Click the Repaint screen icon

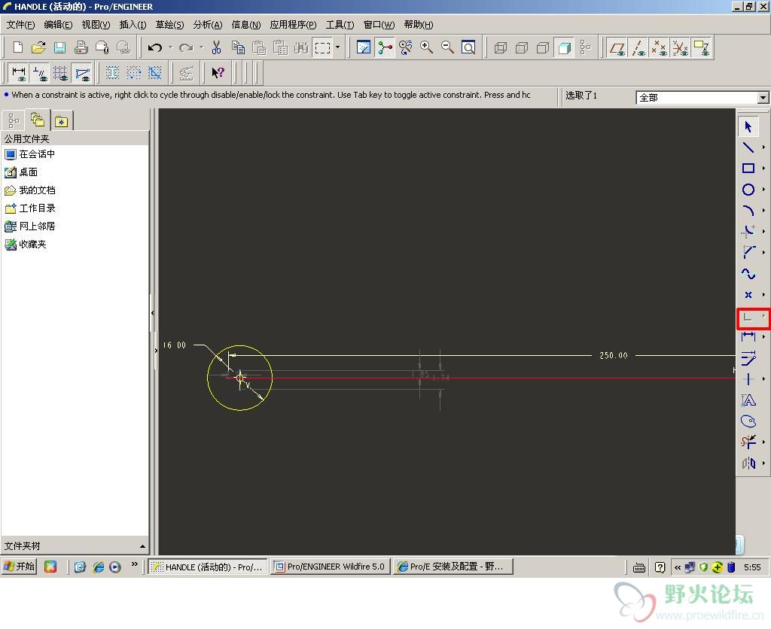point(364,47)
